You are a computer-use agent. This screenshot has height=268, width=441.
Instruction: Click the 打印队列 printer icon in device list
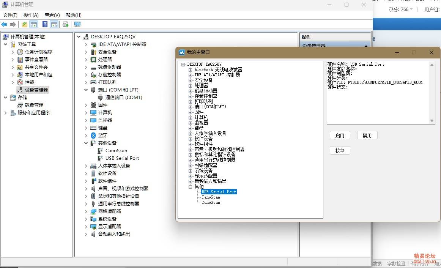coord(93,82)
